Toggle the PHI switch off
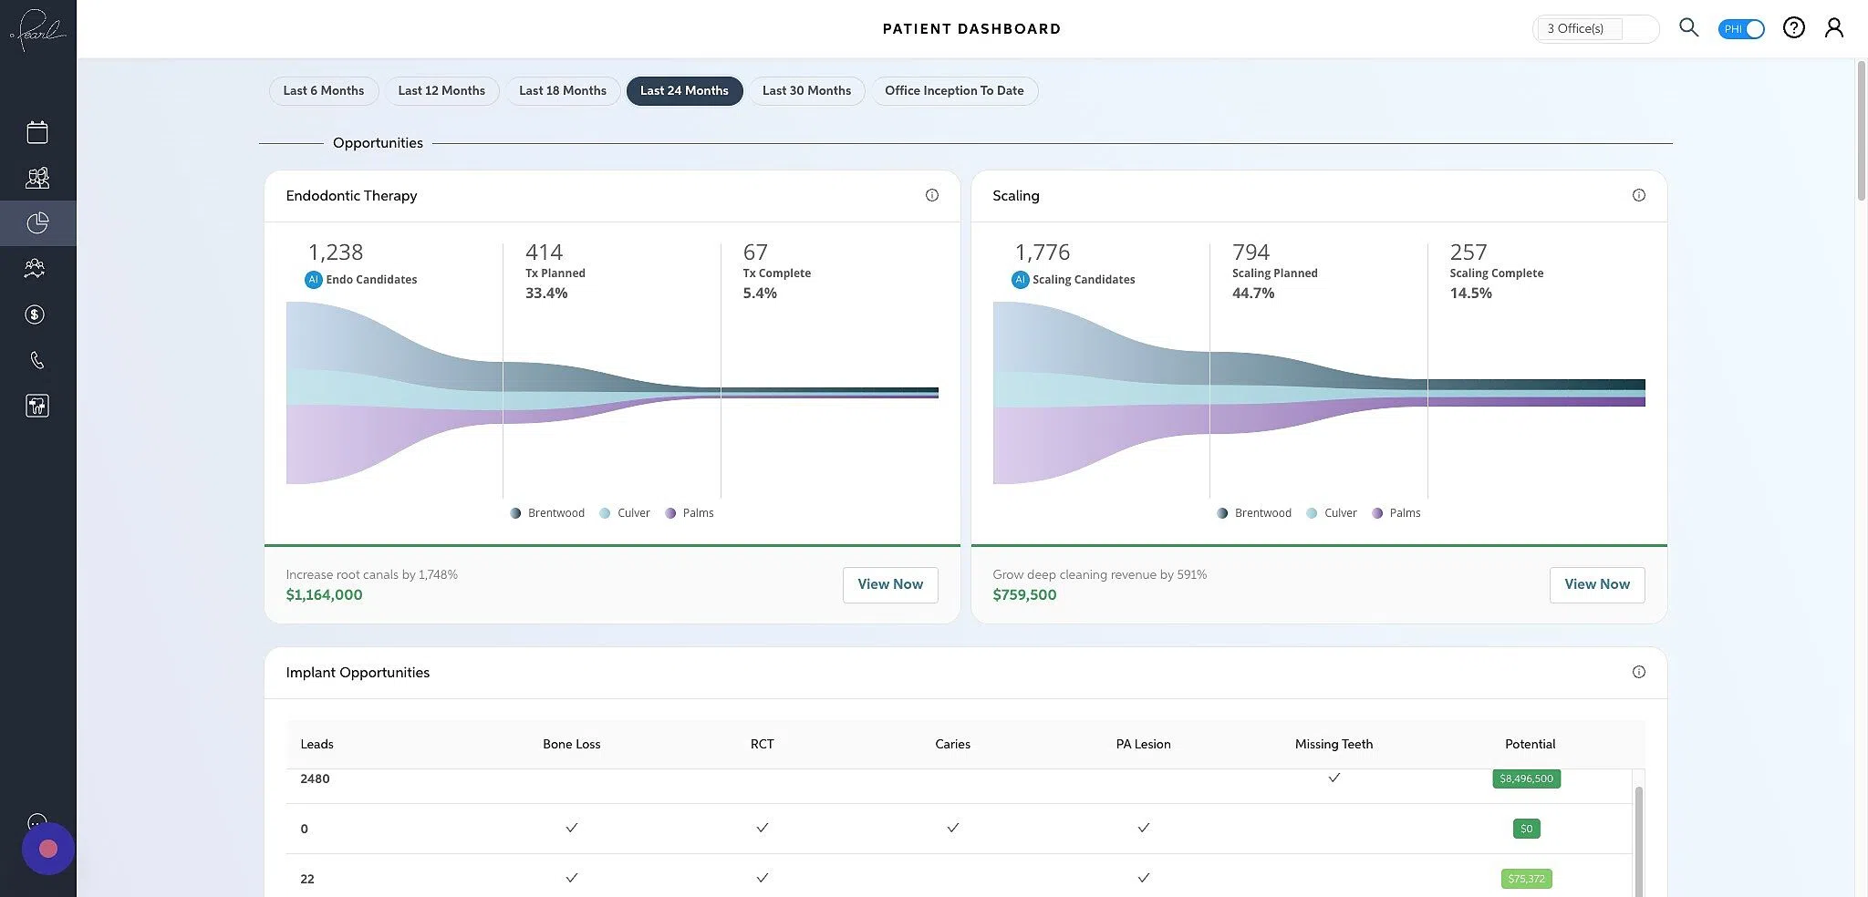Screen dimensions: 1868x897 pyautogui.click(x=1741, y=28)
